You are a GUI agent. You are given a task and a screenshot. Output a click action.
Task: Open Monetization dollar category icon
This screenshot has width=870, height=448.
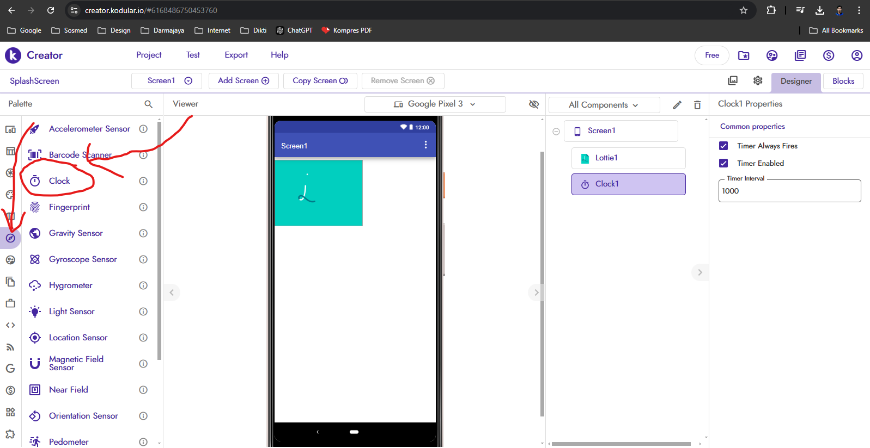coord(10,390)
